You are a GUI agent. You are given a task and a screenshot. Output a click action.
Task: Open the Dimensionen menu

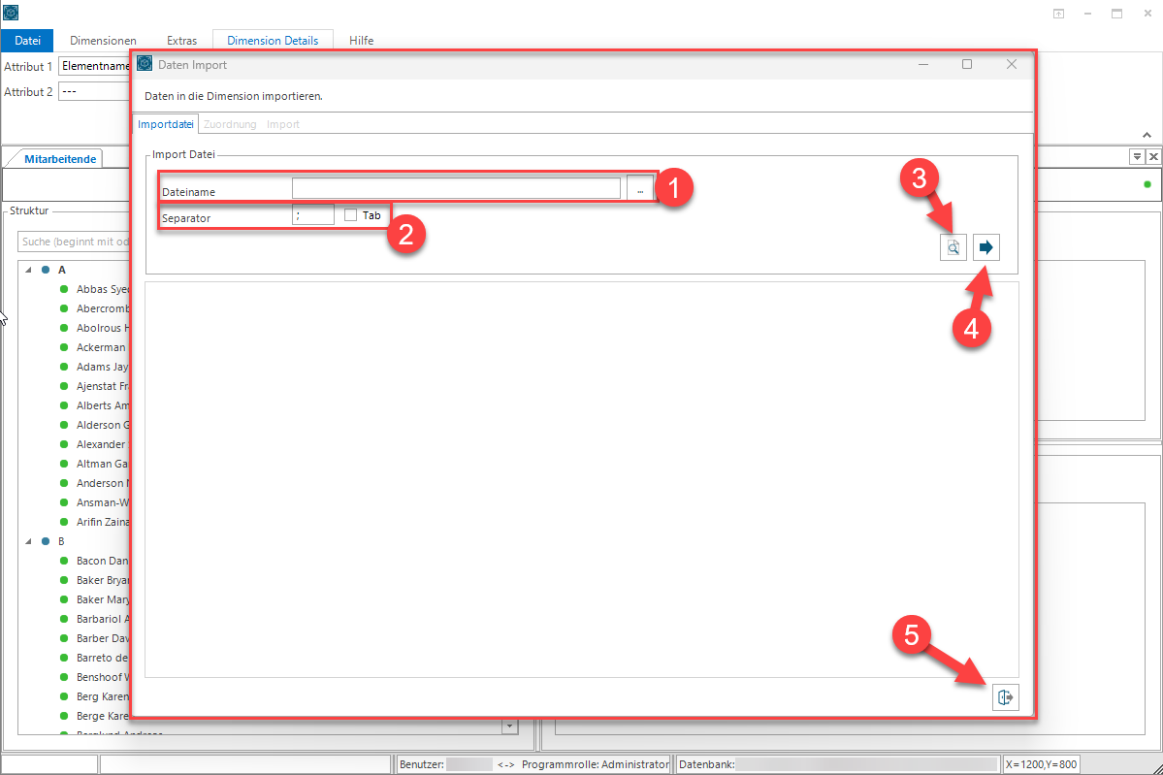pyautogui.click(x=103, y=40)
